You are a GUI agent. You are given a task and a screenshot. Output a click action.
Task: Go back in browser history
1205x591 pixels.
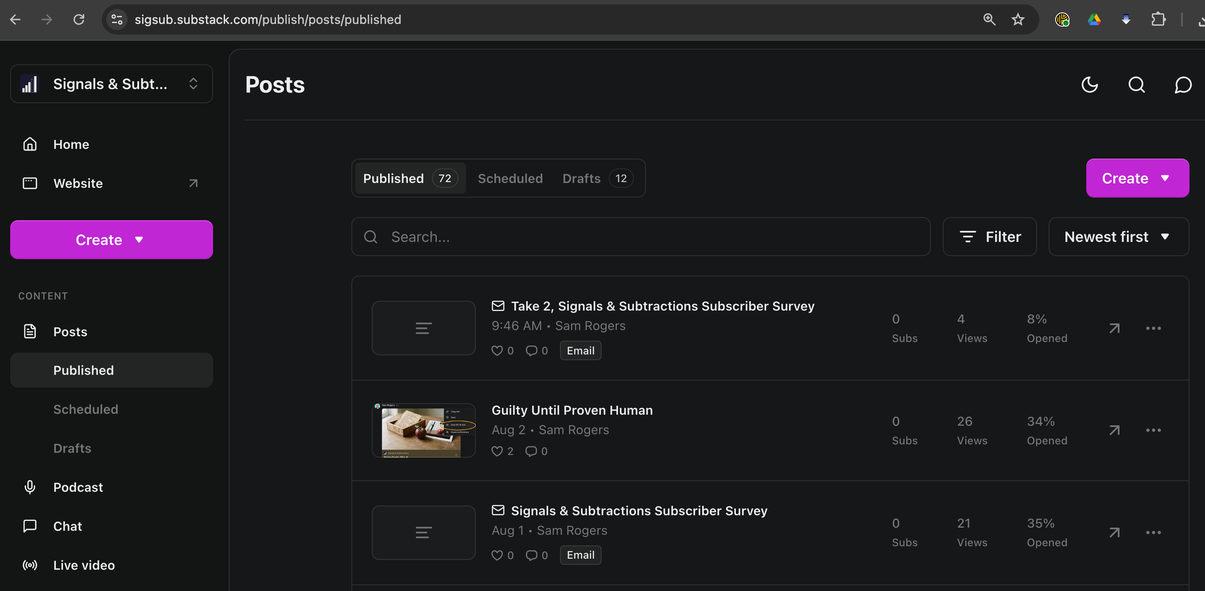(16, 19)
